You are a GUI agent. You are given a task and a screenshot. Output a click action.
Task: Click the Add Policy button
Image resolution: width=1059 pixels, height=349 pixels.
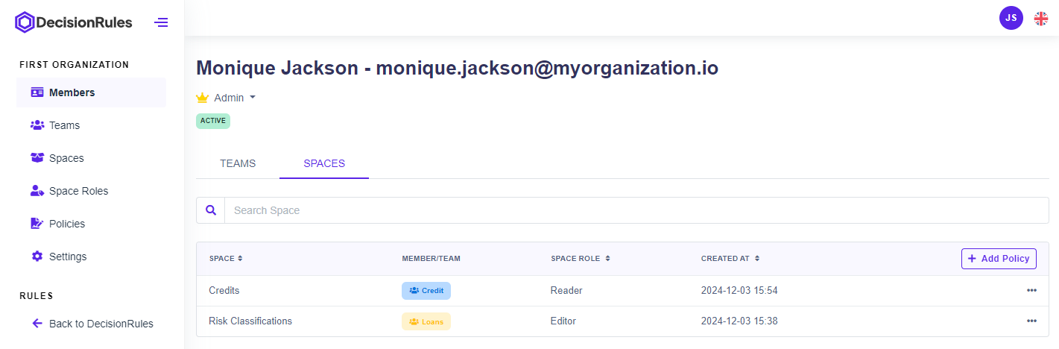999,259
